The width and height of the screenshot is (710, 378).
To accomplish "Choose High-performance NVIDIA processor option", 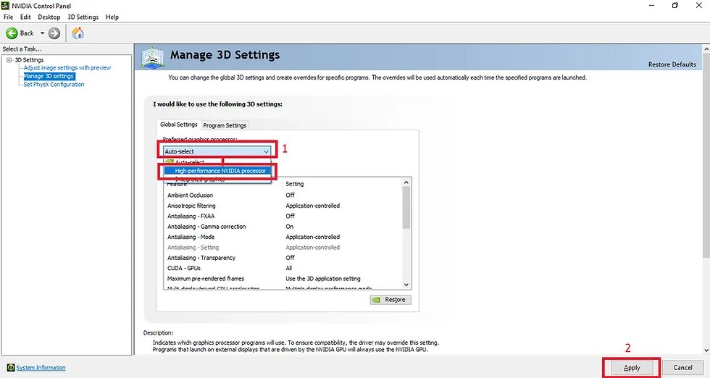I will click(x=217, y=171).
